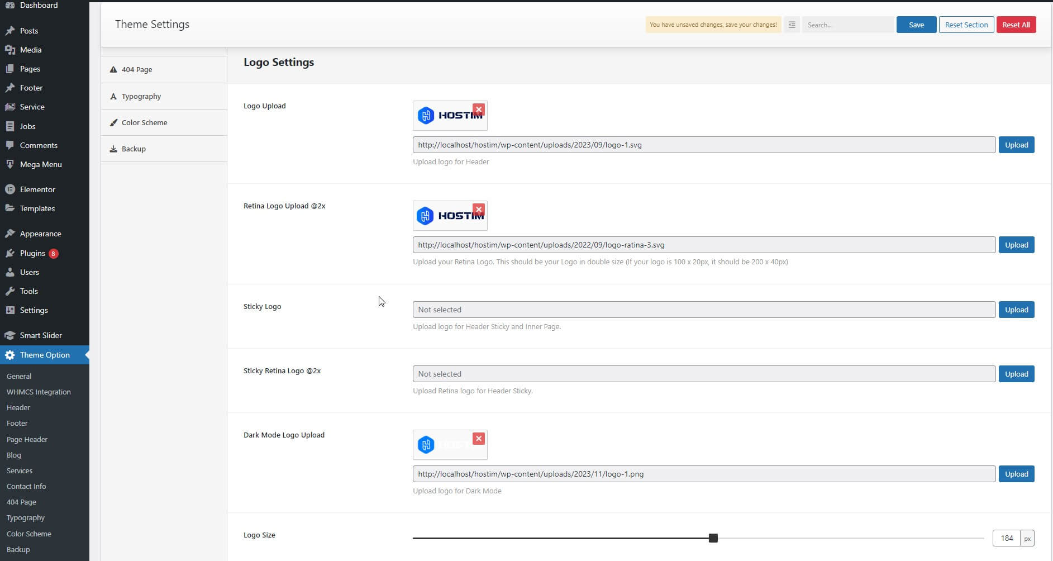This screenshot has height=561, width=1053.
Task: Toggle expand-all options icon beside search
Action: 792,25
